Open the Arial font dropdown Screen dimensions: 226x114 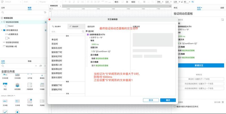click(x=30, y=2)
